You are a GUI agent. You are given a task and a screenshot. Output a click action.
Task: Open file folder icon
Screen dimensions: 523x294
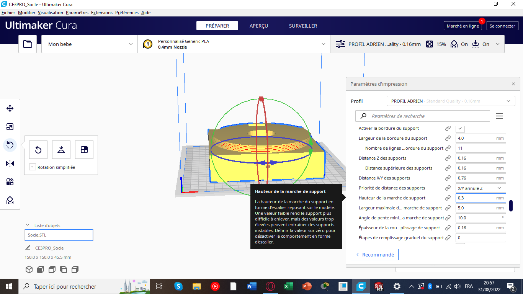pyautogui.click(x=28, y=44)
